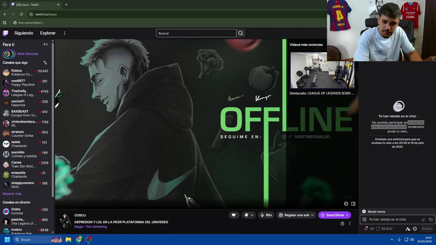Click the chat rewards hammer icon
This screenshot has height=245, width=436.
pyautogui.click(x=408, y=229)
